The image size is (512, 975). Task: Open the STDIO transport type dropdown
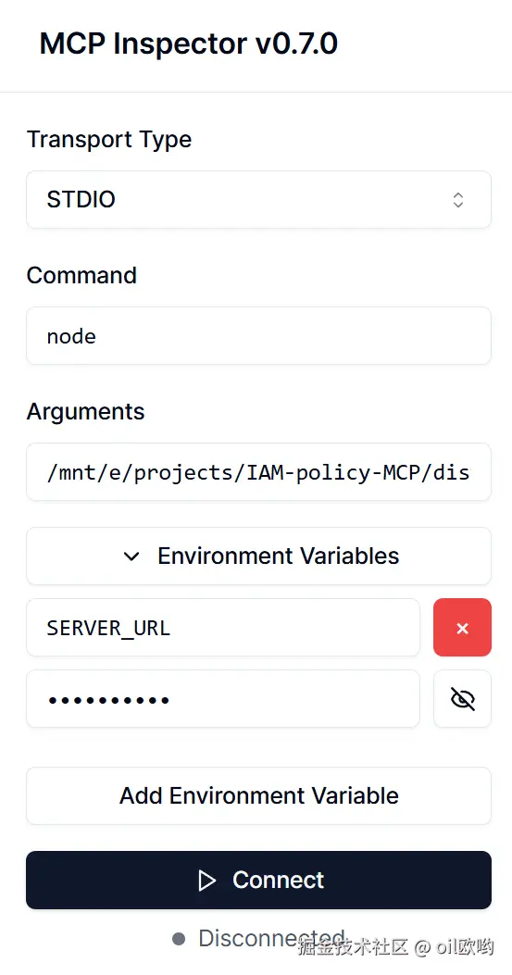(258, 200)
